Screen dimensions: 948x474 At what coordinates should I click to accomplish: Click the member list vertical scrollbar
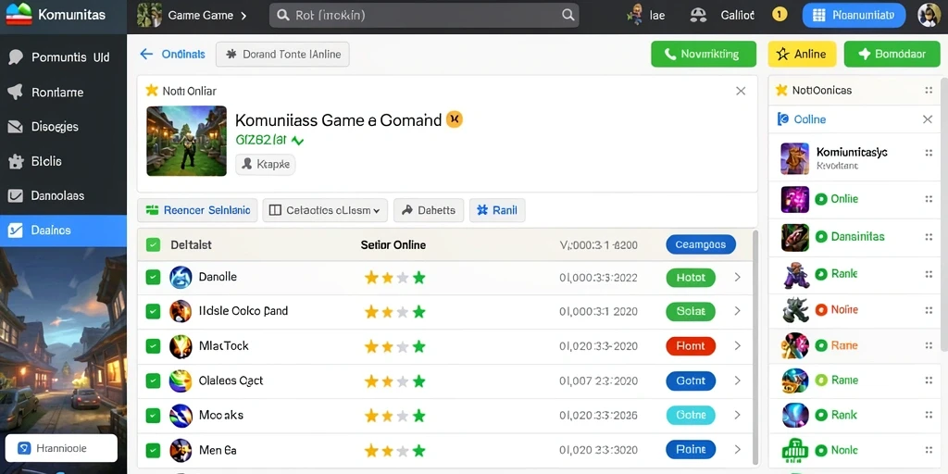pyautogui.click(x=943, y=215)
